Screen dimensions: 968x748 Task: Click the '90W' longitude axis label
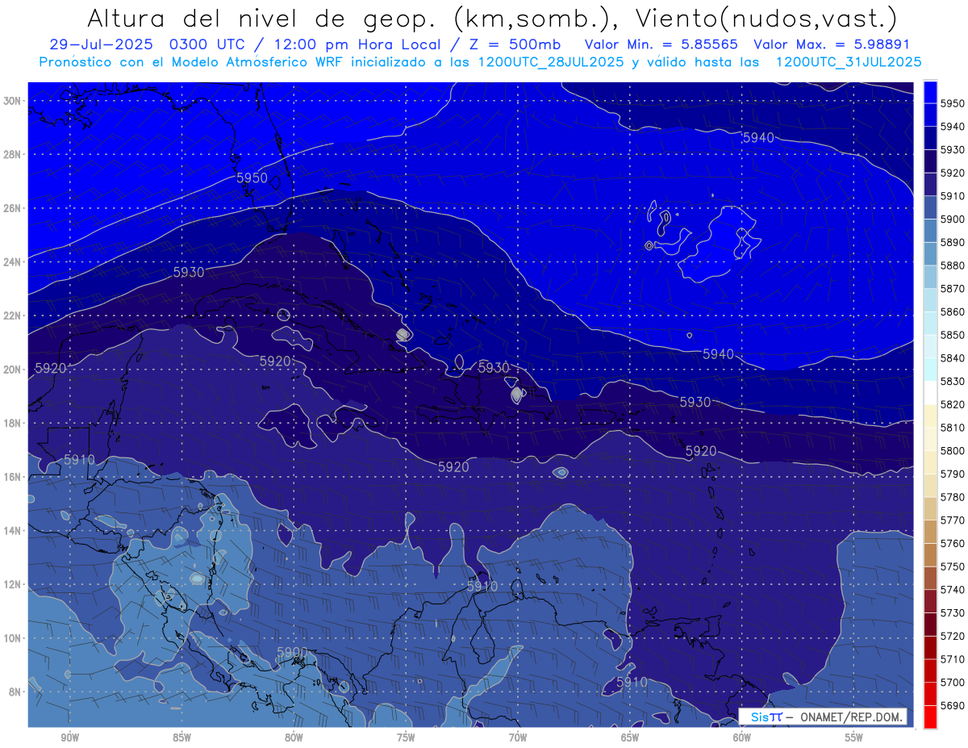70,738
